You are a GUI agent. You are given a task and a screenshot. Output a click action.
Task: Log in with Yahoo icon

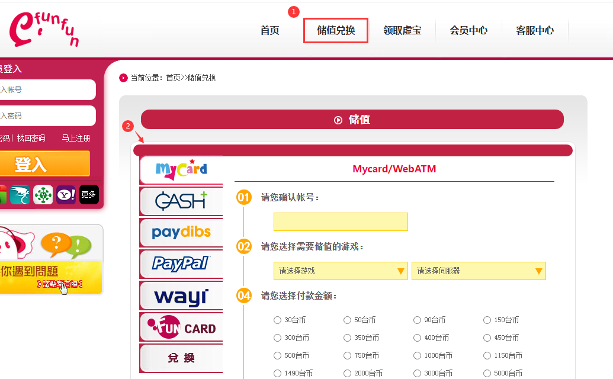pyautogui.click(x=66, y=195)
